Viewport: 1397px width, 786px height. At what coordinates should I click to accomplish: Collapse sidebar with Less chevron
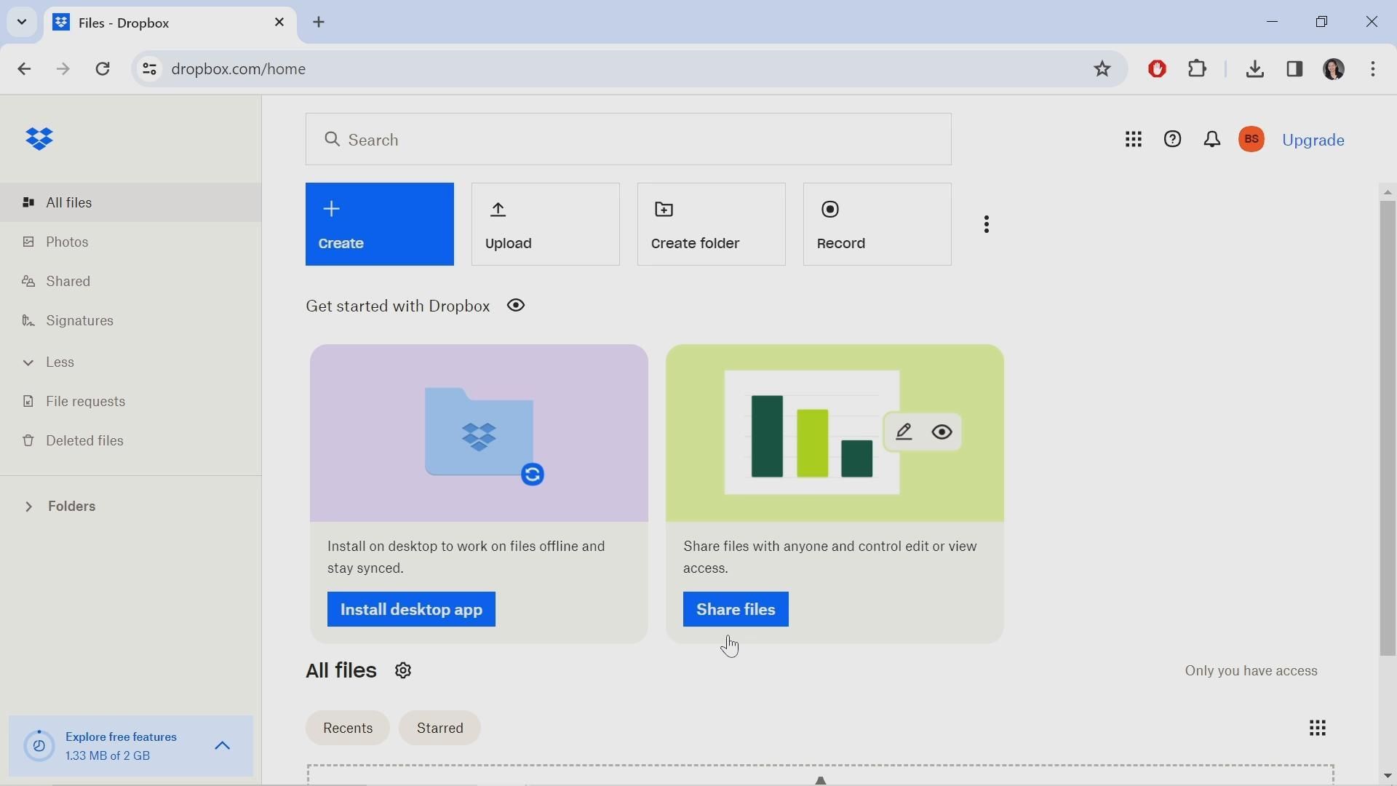[x=29, y=362]
